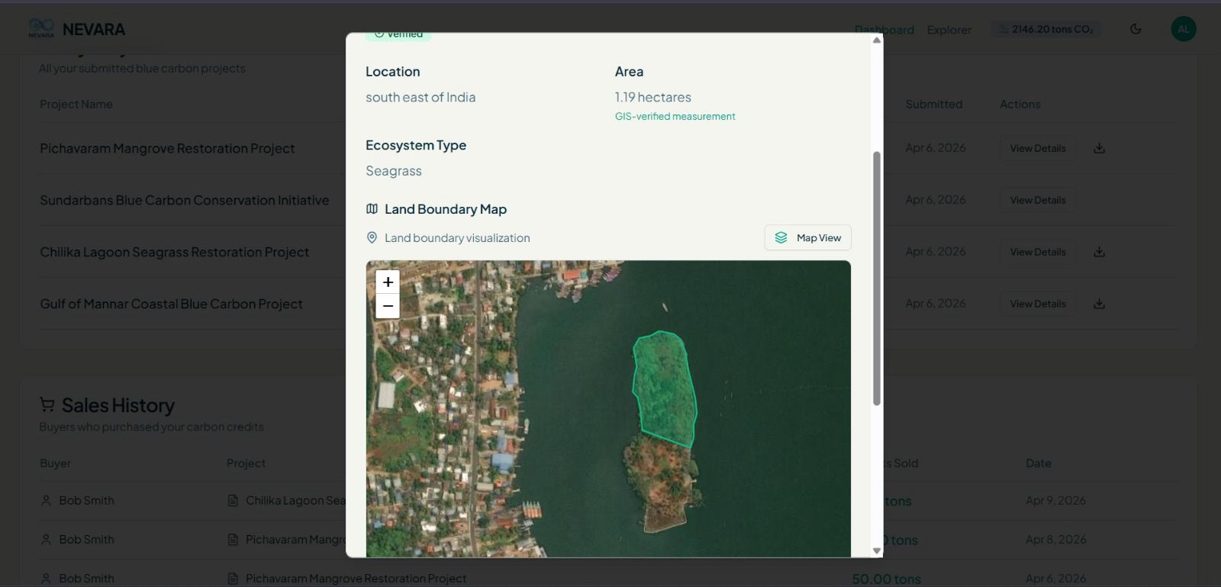The height and width of the screenshot is (587, 1221).
Task: Click the 2146.20 tons CO₂ balance badge
Action: (1045, 29)
